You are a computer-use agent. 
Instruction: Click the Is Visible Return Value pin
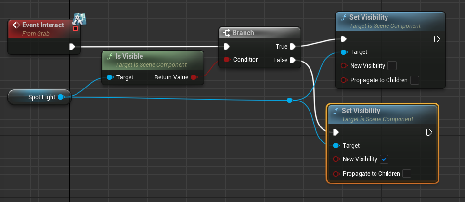click(x=194, y=77)
